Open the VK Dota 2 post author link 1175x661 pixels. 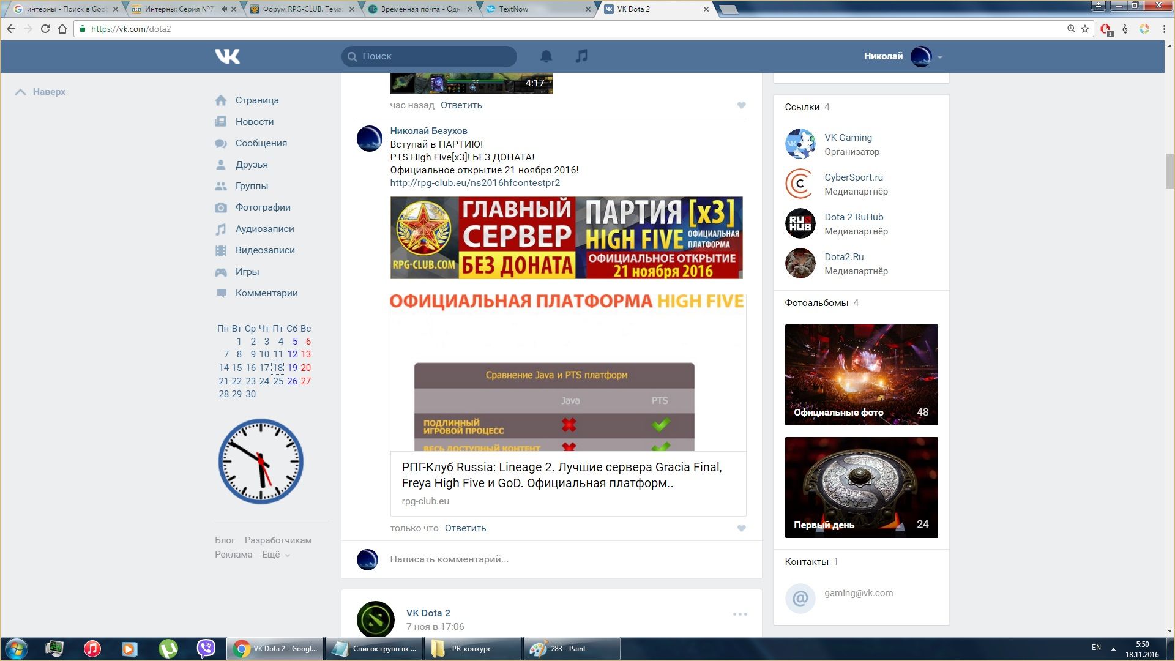pyautogui.click(x=428, y=613)
